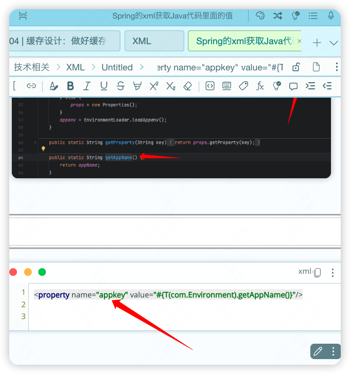Click the shuffle icon in title bar
350x374 pixels.
277,16
